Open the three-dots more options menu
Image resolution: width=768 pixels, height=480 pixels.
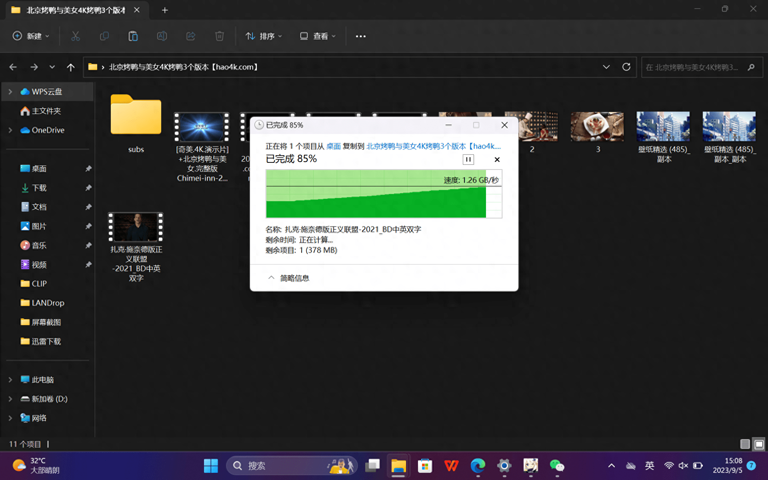coord(360,36)
